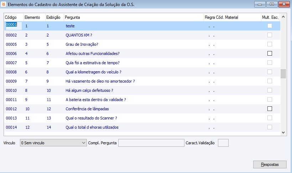Open the Vínculo dropdown '0 Sem vinculo'
This screenshot has height=173, width=292.
(x=53, y=143)
